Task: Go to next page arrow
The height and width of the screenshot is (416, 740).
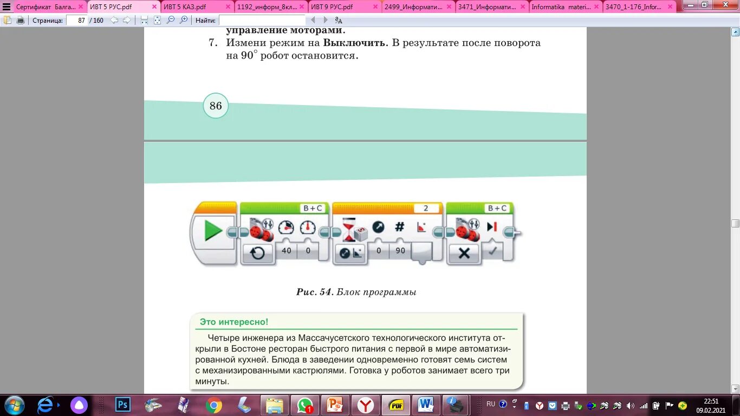Action: pos(127,20)
